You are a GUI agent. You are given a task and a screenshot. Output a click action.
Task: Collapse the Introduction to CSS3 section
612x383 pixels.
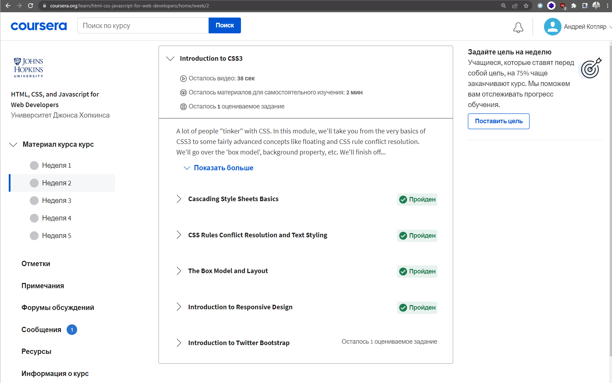(170, 59)
